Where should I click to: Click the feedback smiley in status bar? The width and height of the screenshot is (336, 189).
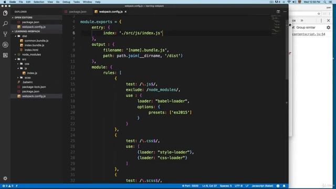[x=278, y=186]
